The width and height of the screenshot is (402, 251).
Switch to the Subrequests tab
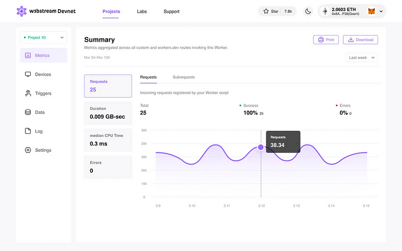pyautogui.click(x=184, y=77)
